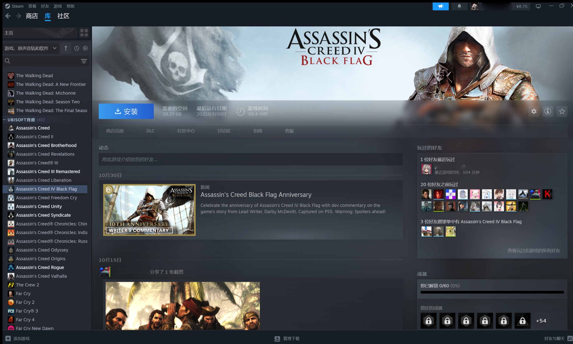The height and width of the screenshot is (344, 573).
Task: Toggle Big Picture mode monitor icon
Action: click(538, 6)
